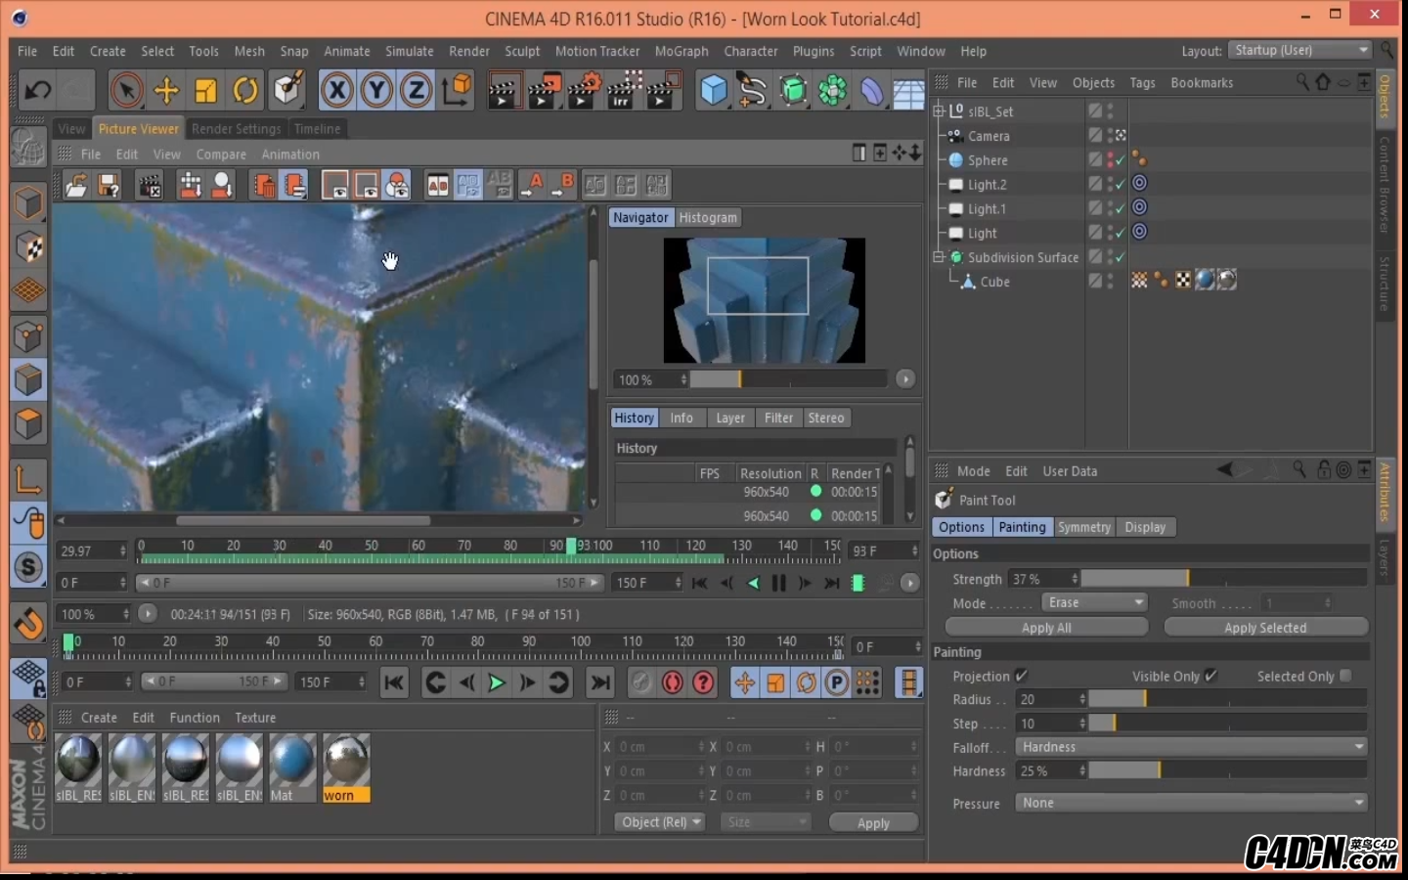
Task: Click the record active objects icon
Action: coord(672,682)
